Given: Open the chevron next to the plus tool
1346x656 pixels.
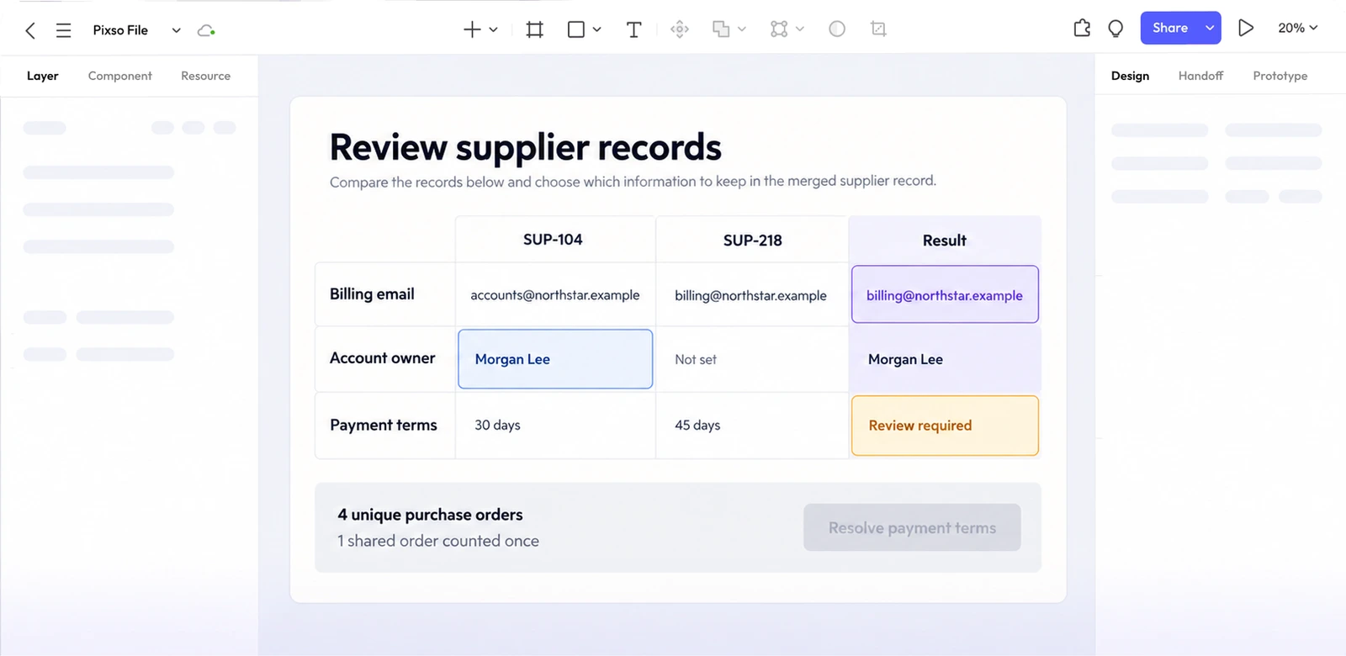Looking at the screenshot, I should click(493, 29).
